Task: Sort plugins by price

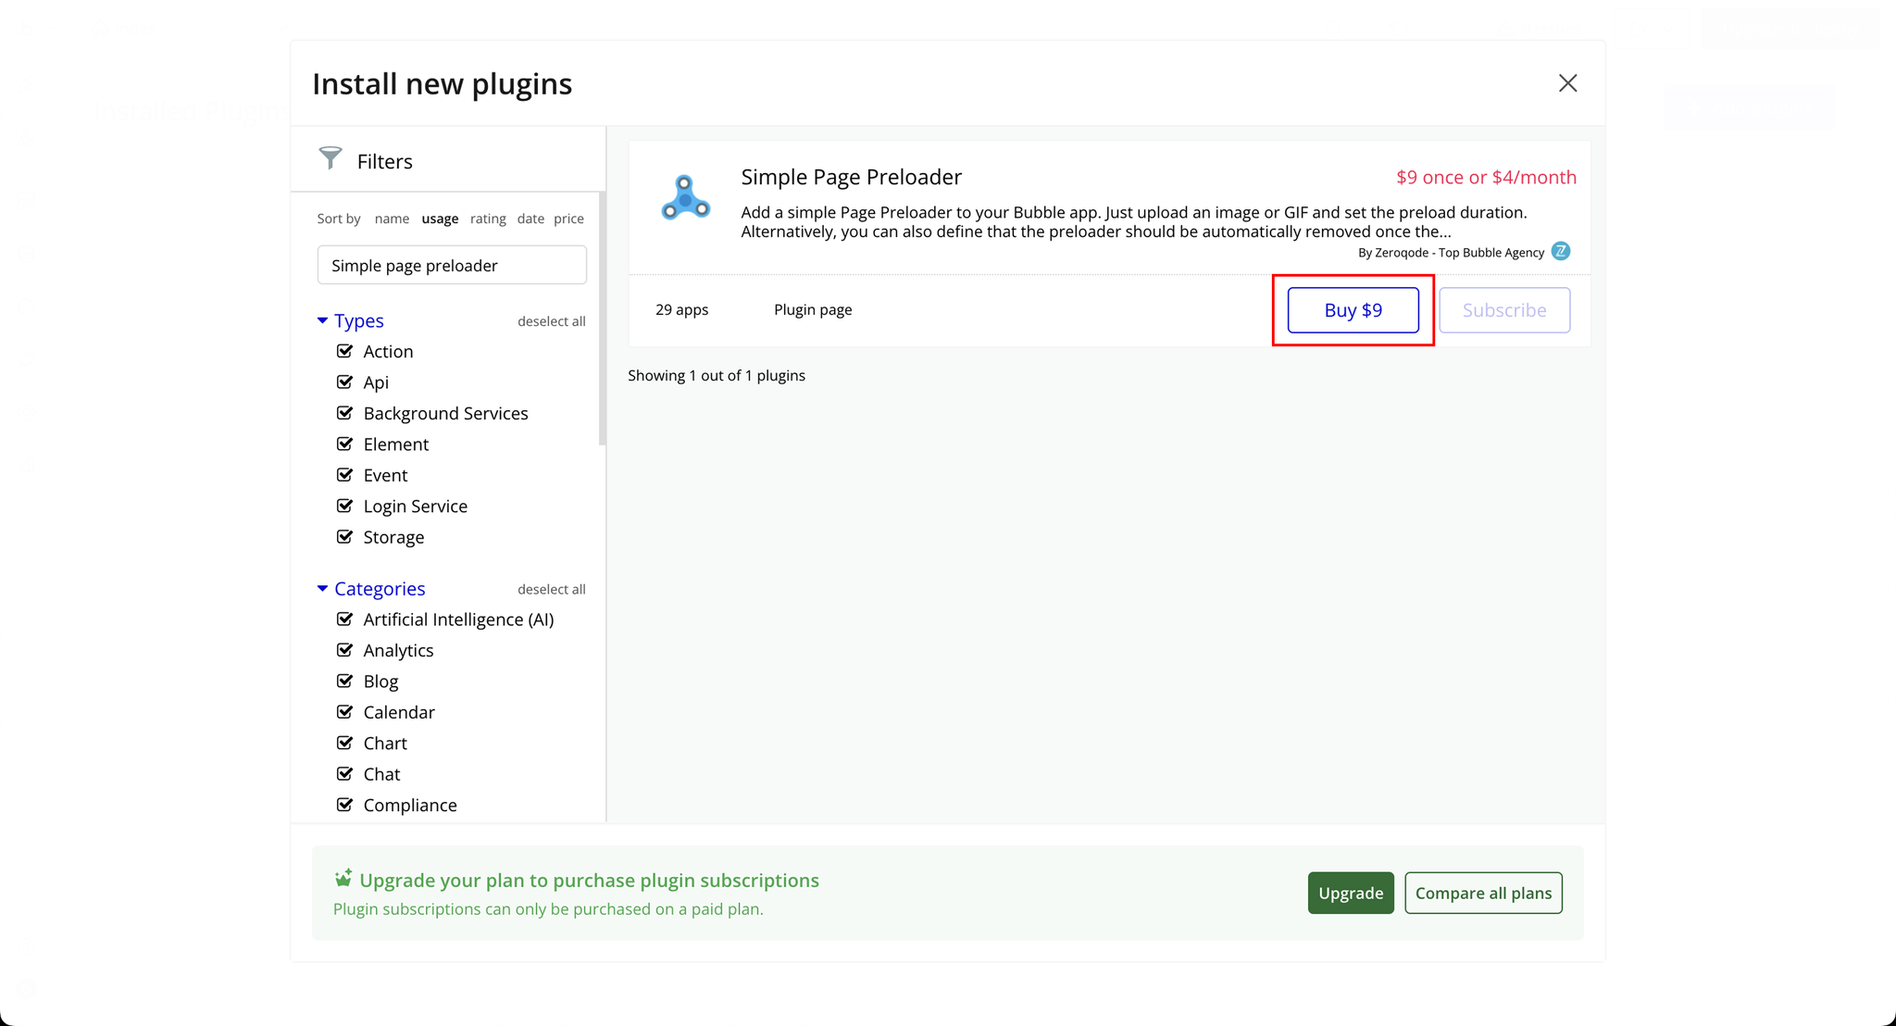Action: pyautogui.click(x=568, y=219)
